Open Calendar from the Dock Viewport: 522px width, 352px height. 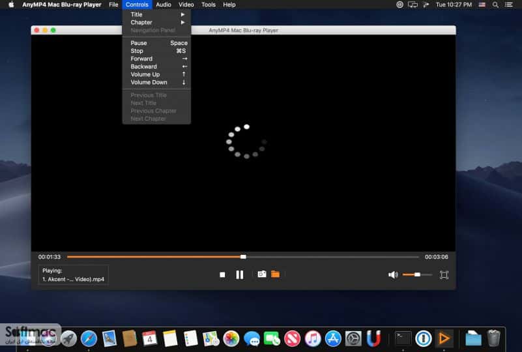(150, 339)
